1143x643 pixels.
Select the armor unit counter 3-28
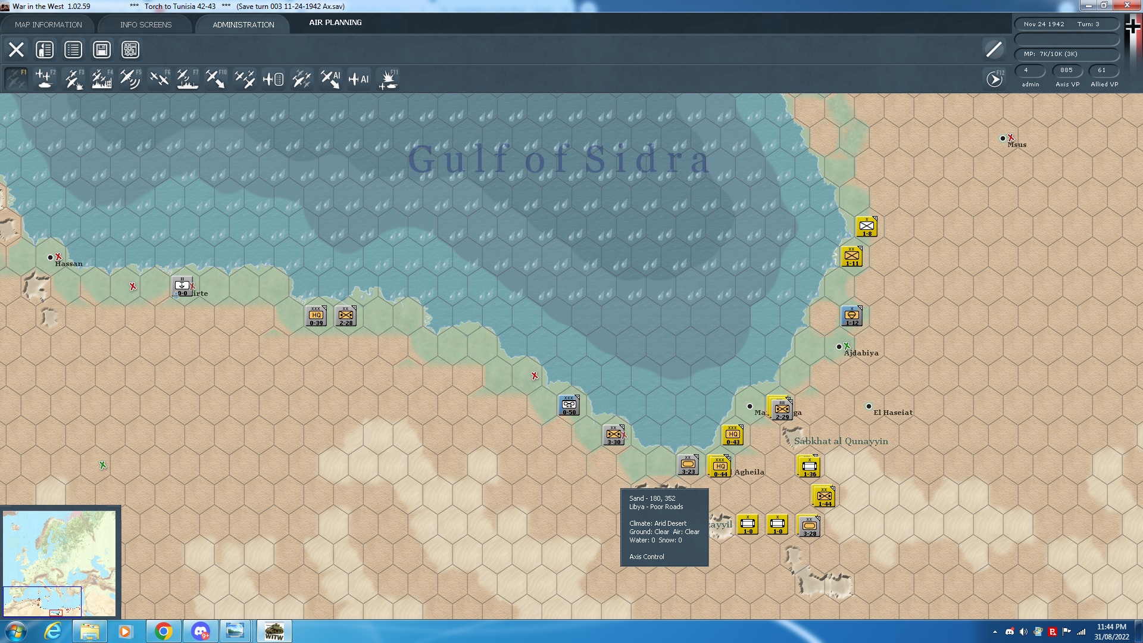(x=809, y=526)
